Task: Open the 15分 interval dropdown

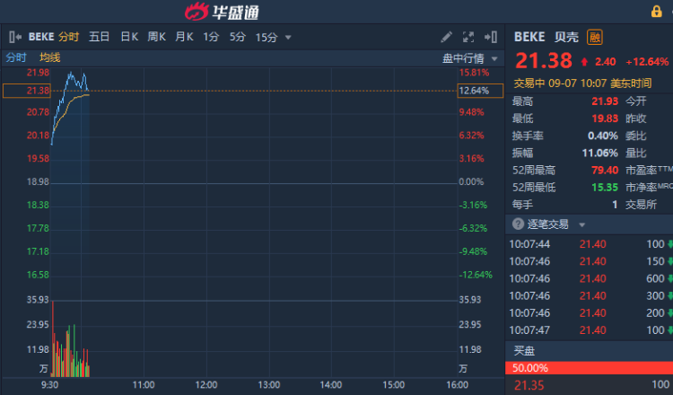Action: [267, 37]
